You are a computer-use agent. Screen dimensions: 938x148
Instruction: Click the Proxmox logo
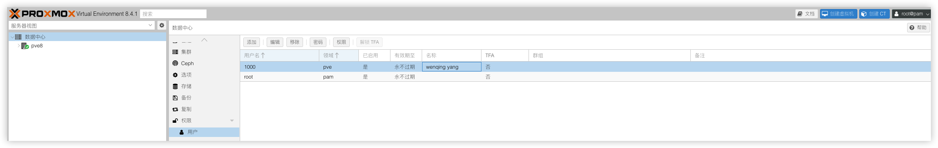pos(42,14)
